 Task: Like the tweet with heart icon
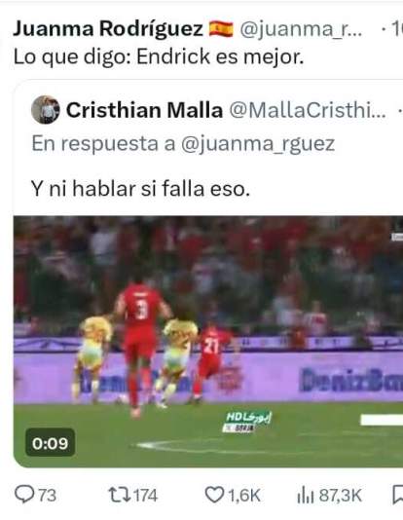214,495
